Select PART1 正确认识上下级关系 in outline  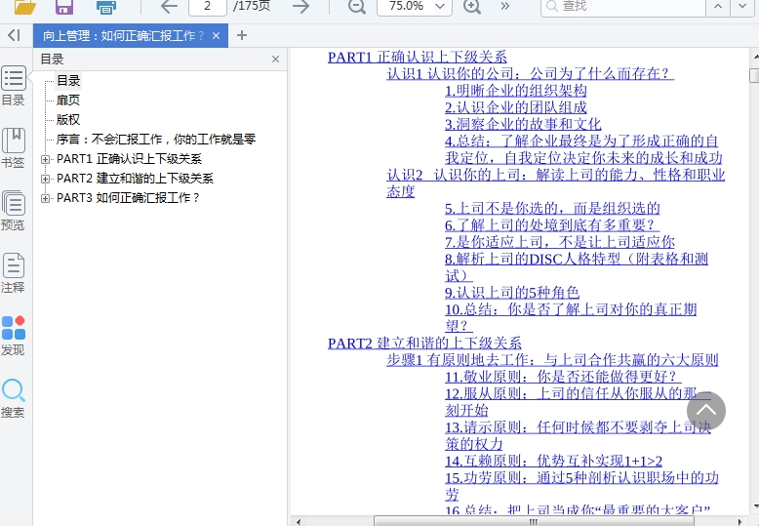[129, 159]
